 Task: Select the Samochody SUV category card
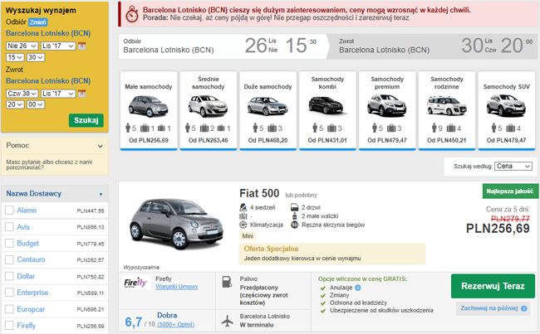click(506, 111)
